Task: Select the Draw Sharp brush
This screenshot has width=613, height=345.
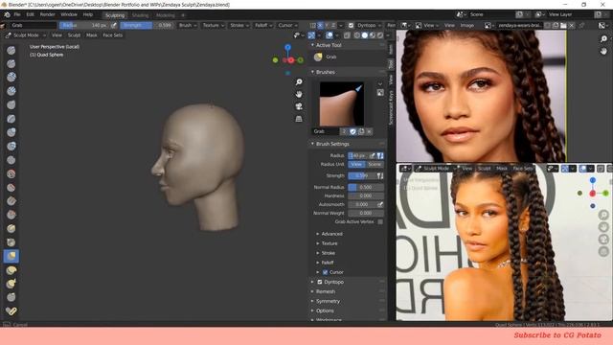Action: [x=11, y=63]
